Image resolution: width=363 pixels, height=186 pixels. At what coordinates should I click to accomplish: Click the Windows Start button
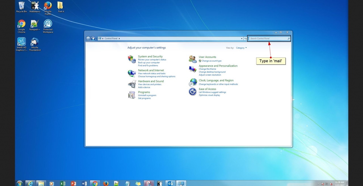point(20,183)
